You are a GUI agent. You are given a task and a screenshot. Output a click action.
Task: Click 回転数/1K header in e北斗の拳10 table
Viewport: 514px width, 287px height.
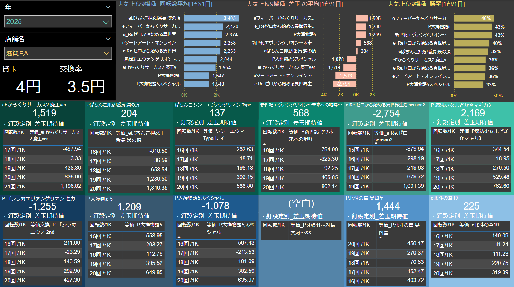(443, 225)
